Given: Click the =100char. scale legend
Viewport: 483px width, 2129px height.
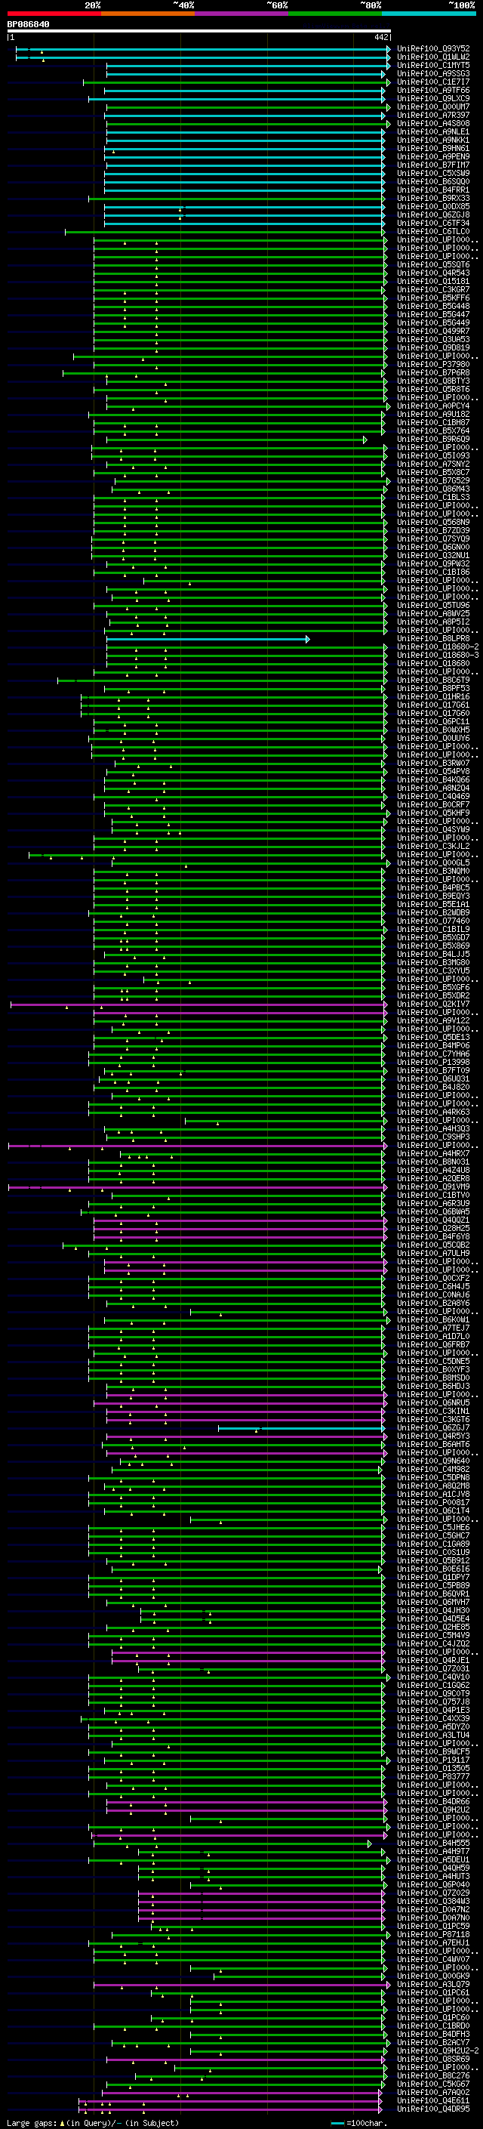Looking at the screenshot, I should coord(359,2122).
